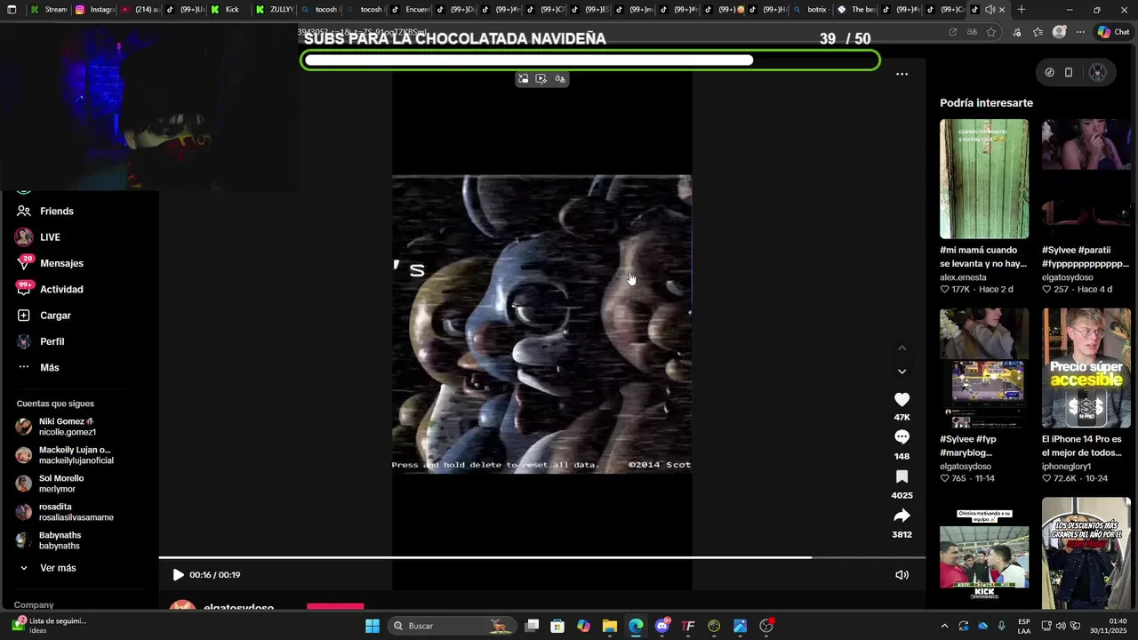Open the Actividad notifications

50,289
